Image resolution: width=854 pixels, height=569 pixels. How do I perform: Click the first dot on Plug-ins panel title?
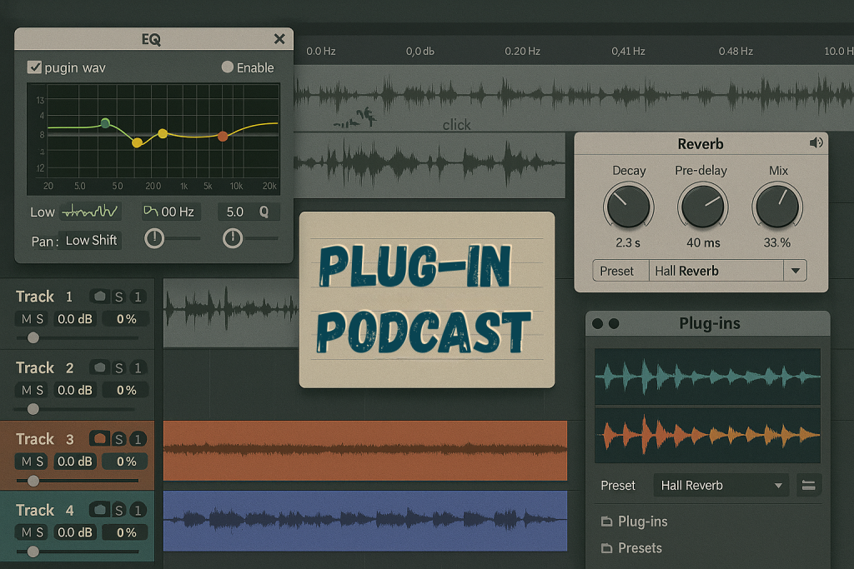(597, 324)
